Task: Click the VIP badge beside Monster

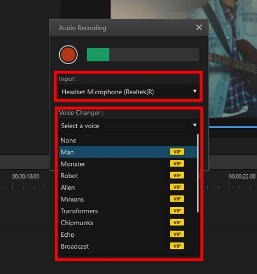Action: pyautogui.click(x=177, y=163)
